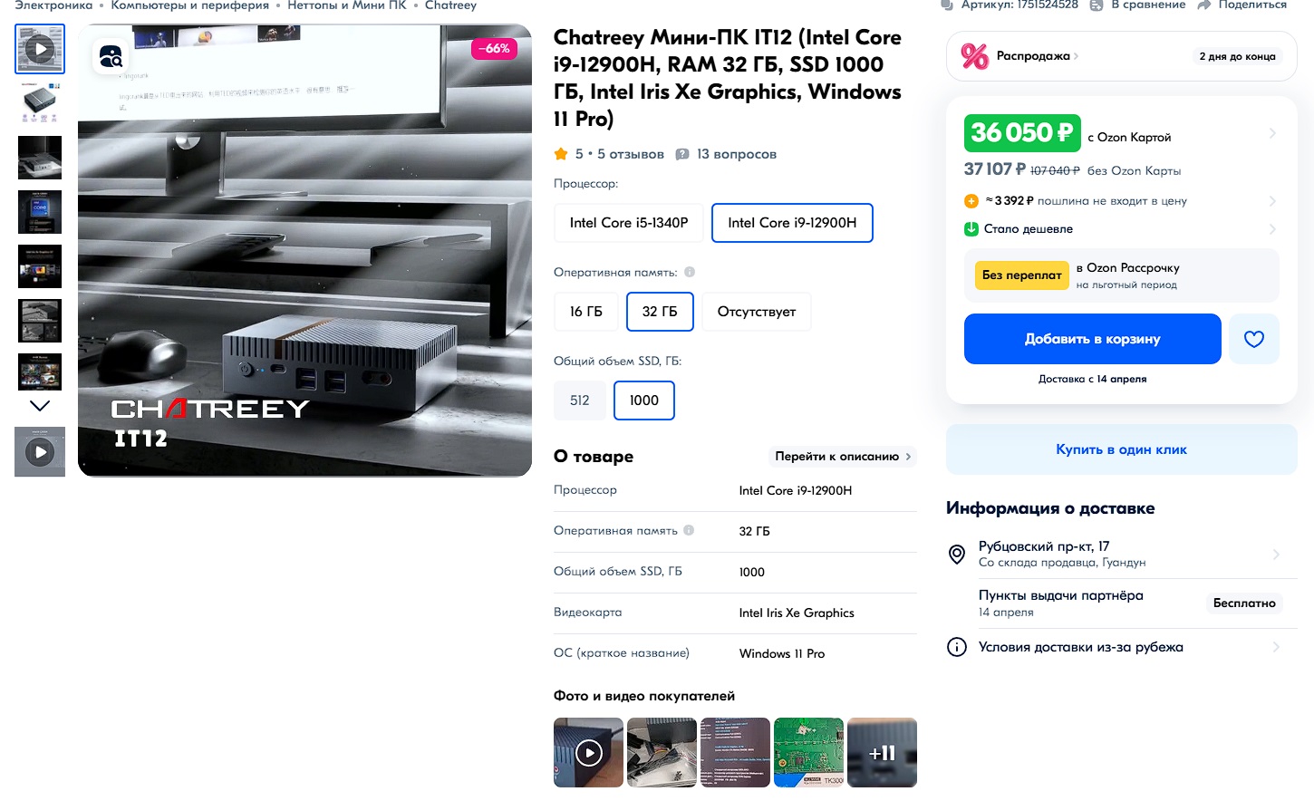Click the В сравнение compare icon
Image resolution: width=1314 pixels, height=801 pixels.
pyautogui.click(x=1096, y=5)
